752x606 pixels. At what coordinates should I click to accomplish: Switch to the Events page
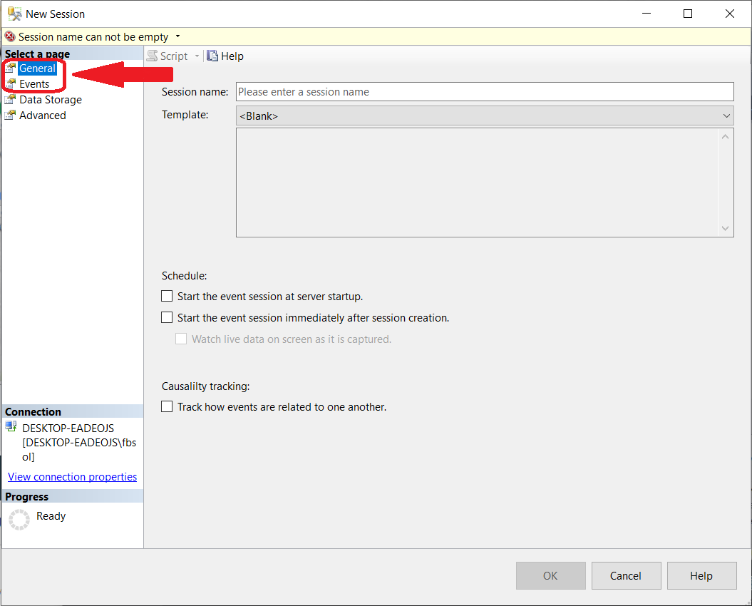(34, 84)
